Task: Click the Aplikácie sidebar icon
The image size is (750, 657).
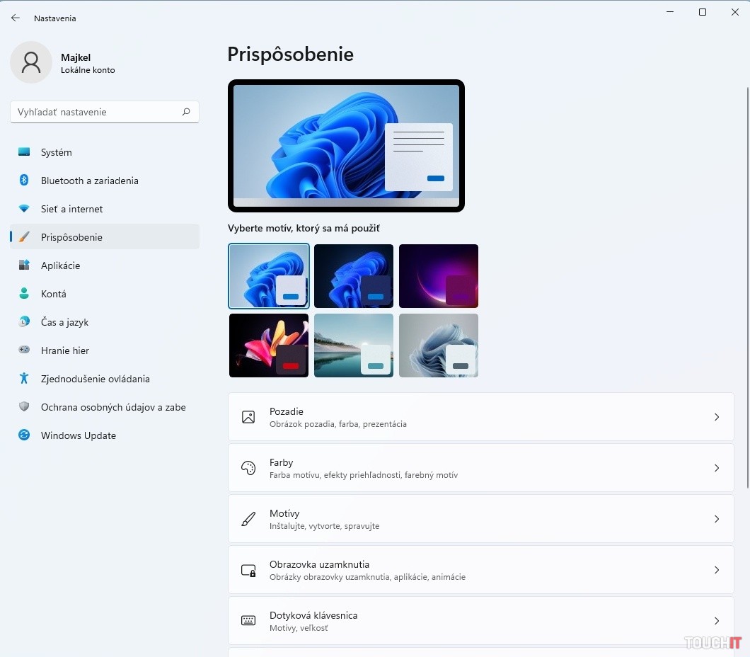Action: (24, 265)
